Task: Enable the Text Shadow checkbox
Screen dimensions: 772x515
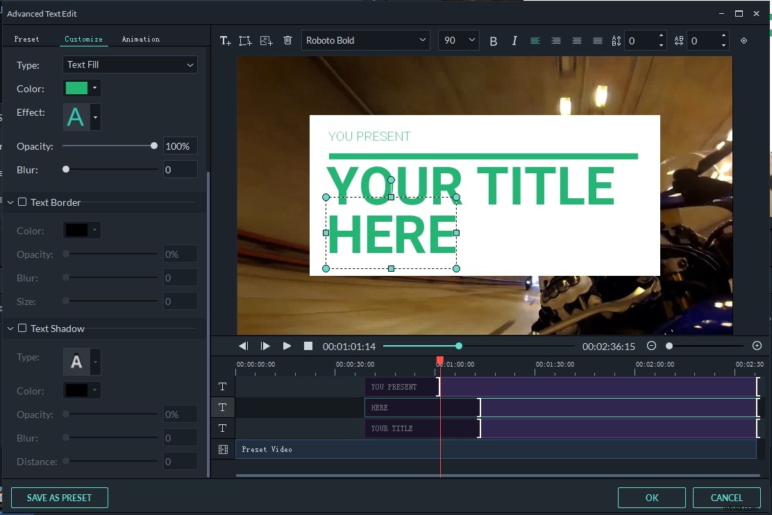Action: pos(22,329)
